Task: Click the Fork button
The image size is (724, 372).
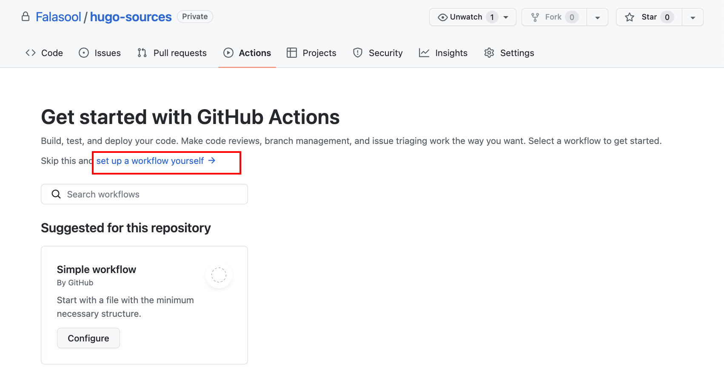Action: [x=554, y=17]
